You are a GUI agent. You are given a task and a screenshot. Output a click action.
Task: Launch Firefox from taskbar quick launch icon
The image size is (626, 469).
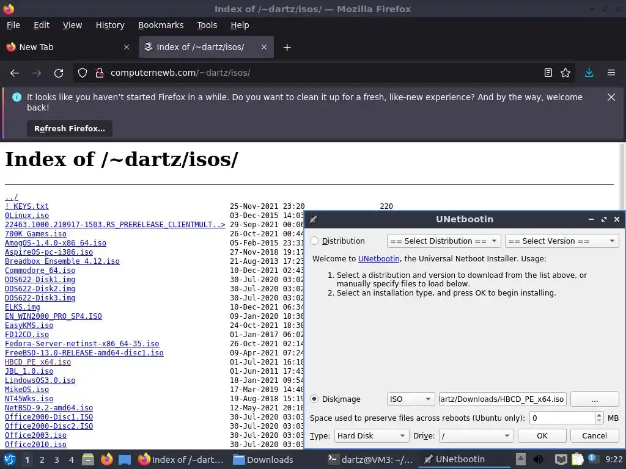click(x=106, y=460)
